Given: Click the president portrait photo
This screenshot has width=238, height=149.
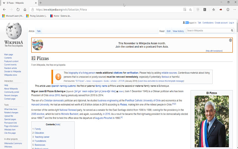Looking at the screenshot, I should 212,121.
